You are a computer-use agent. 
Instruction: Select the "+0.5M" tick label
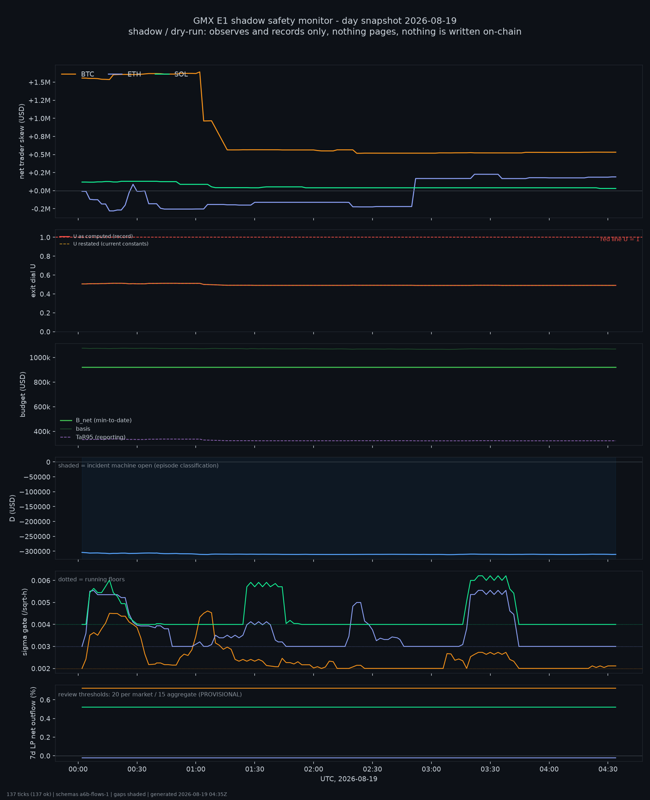(x=39, y=155)
